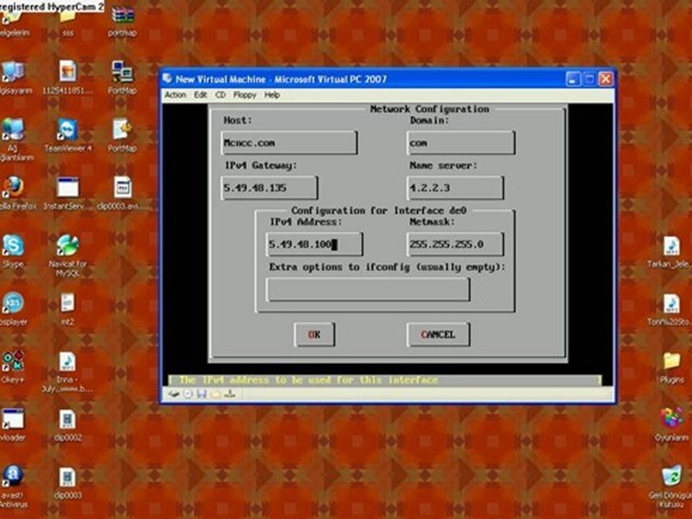Click the CANCEL button in Network Configuration
This screenshot has height=519, width=692.
tap(438, 334)
